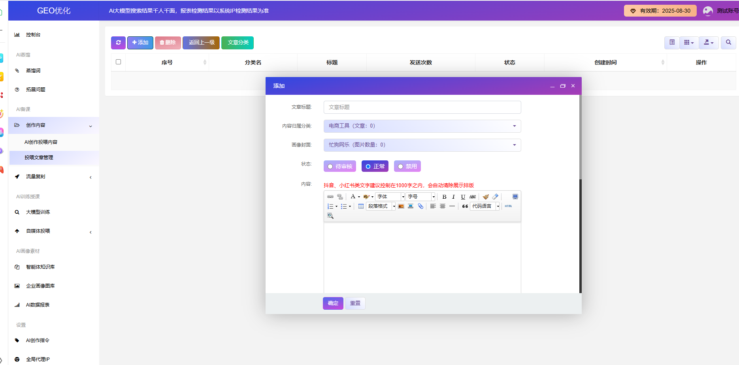Insert a table in the editor
Image resolution: width=739 pixels, height=365 pixels.
[x=361, y=206]
